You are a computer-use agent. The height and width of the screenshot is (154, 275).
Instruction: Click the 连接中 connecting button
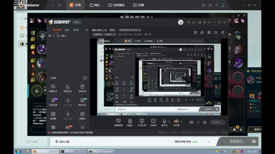tap(218, 123)
